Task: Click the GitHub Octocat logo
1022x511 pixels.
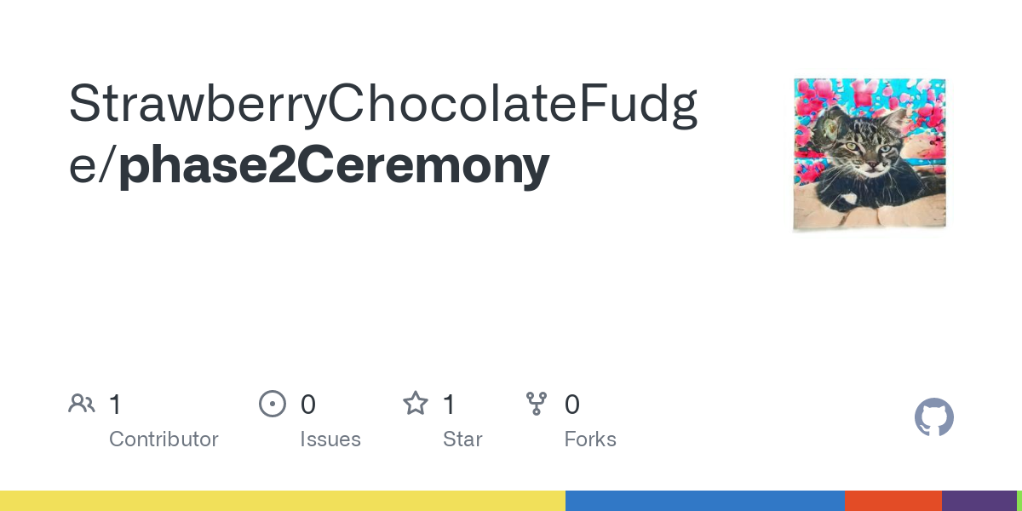Action: tap(933, 417)
